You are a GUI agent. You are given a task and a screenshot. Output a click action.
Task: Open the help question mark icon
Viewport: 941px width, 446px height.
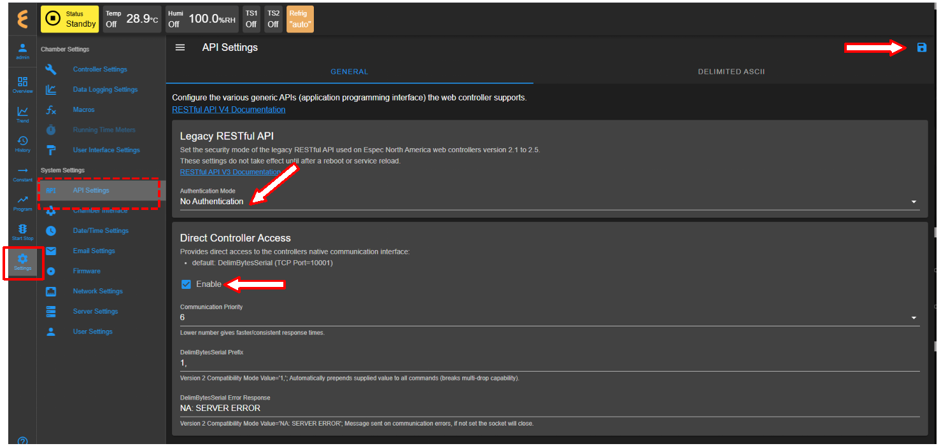(22, 440)
